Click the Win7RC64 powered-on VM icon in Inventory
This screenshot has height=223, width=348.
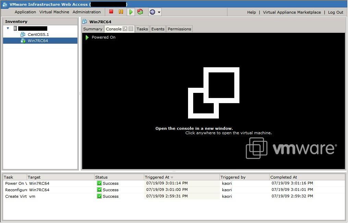(23, 41)
